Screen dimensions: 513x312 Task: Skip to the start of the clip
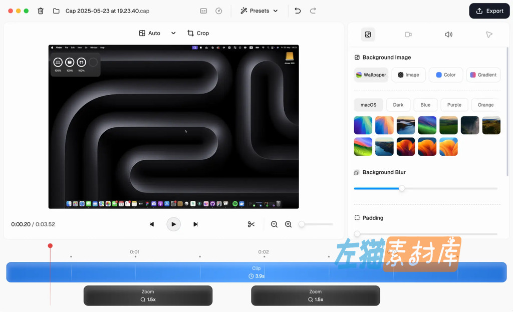click(151, 224)
